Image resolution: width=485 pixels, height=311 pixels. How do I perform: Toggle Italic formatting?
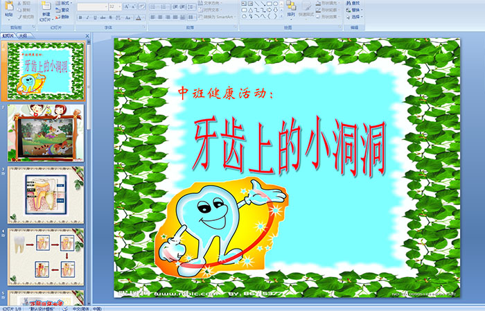[87, 17]
